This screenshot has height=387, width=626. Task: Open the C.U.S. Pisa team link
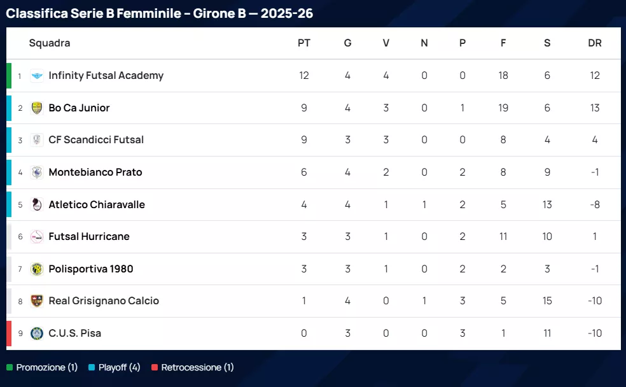coord(74,334)
